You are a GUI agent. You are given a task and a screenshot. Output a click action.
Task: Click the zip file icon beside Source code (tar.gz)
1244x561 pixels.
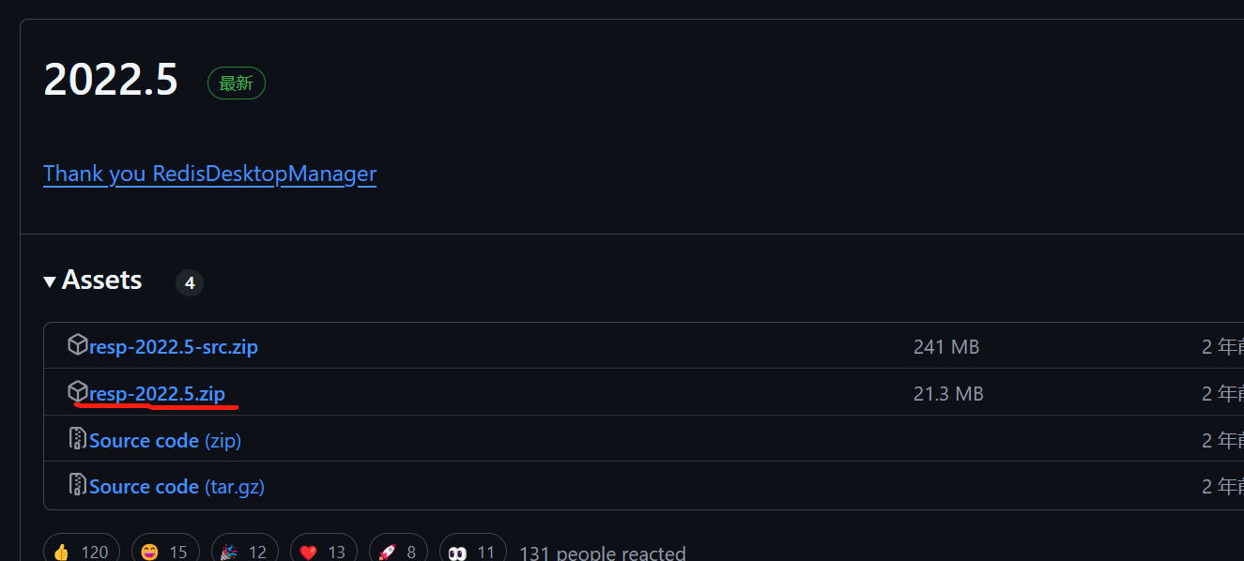(78, 485)
